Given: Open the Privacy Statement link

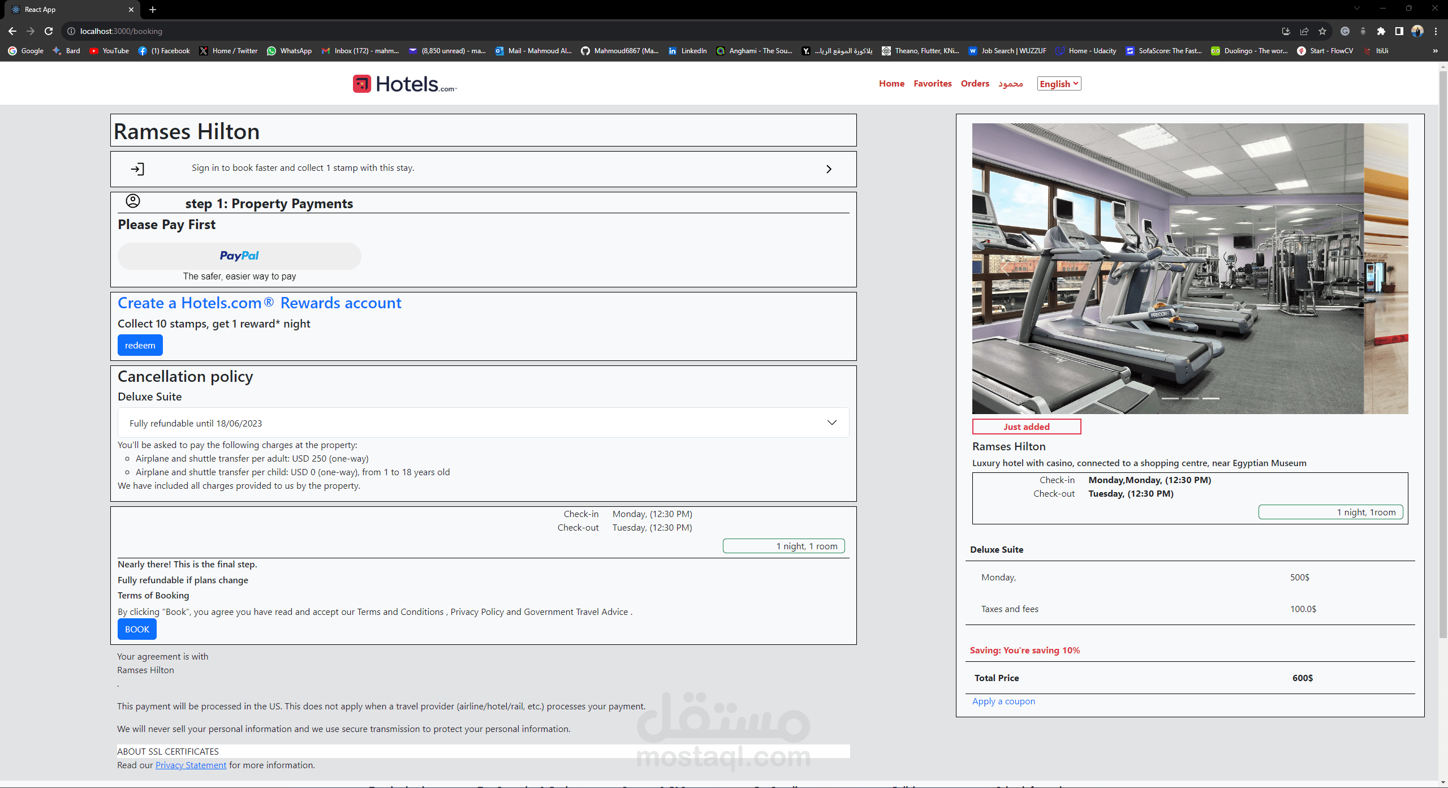Looking at the screenshot, I should (191, 765).
